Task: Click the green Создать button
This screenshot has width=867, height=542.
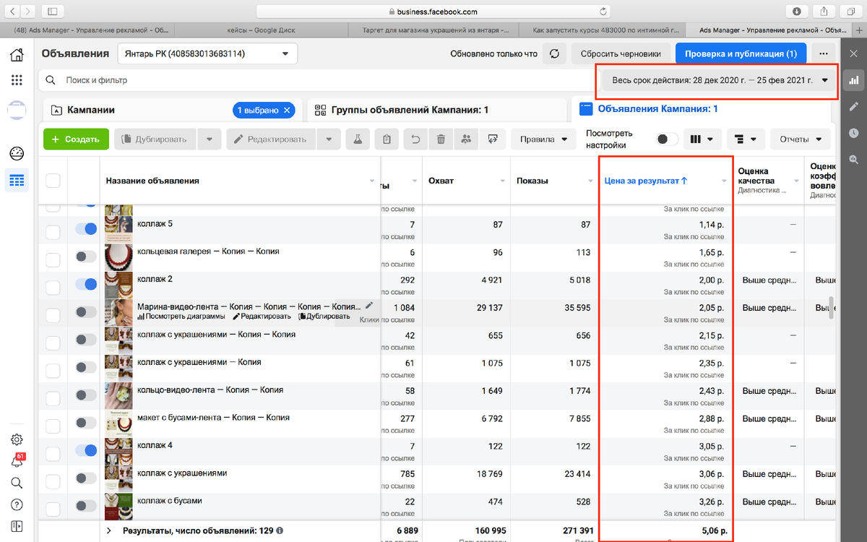Action: (76, 139)
